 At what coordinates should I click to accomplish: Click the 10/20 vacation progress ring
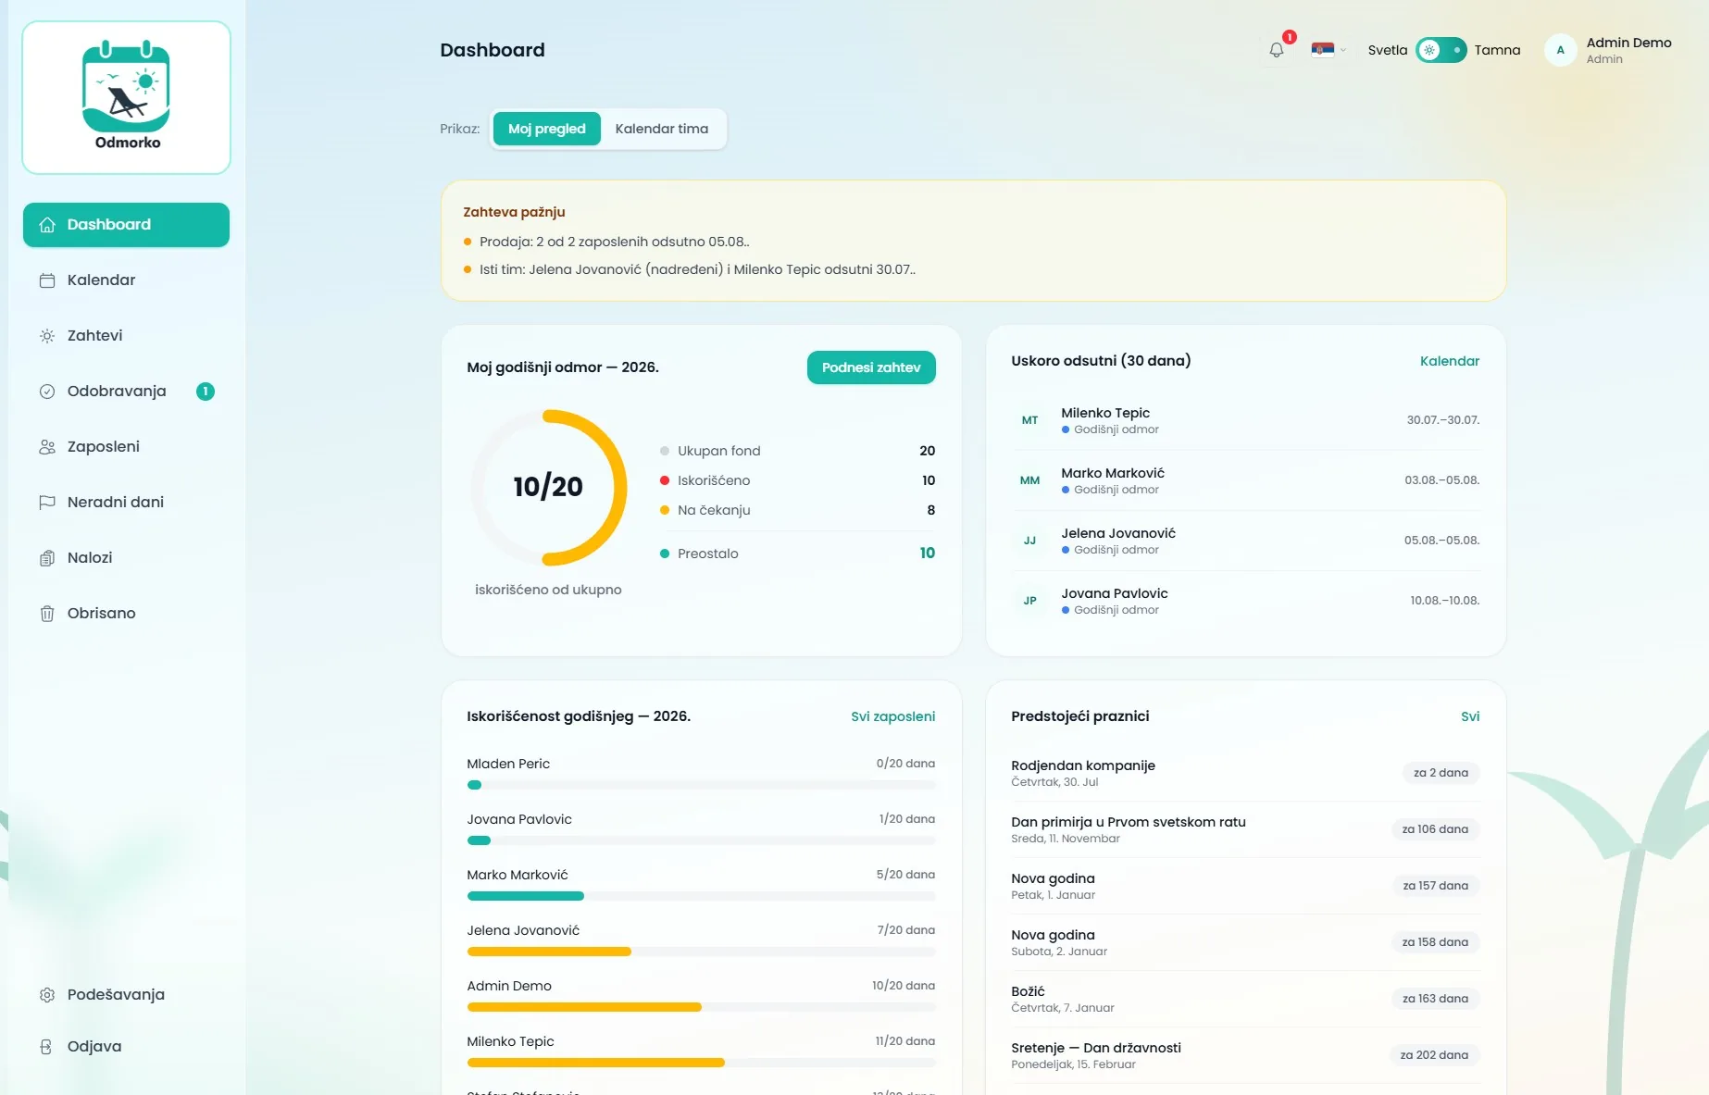pyautogui.click(x=548, y=488)
